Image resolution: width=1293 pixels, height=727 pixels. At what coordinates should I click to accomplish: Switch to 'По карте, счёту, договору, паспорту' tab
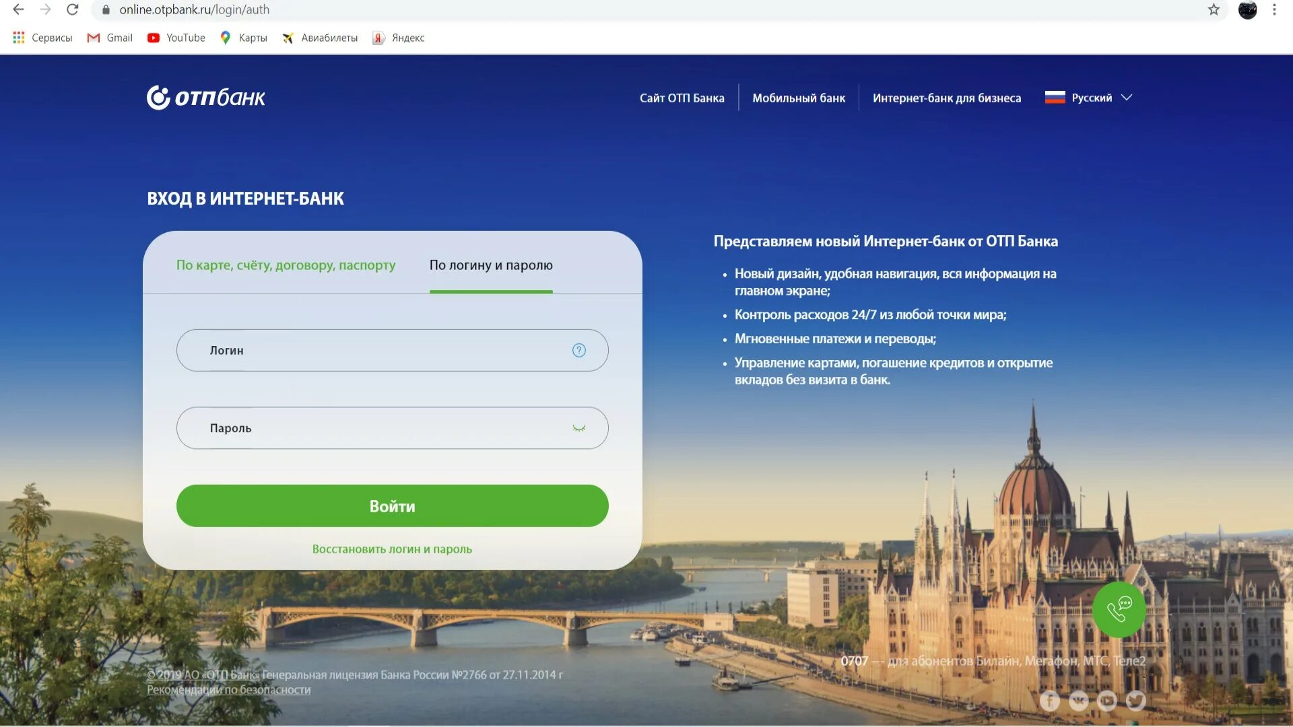tap(286, 265)
